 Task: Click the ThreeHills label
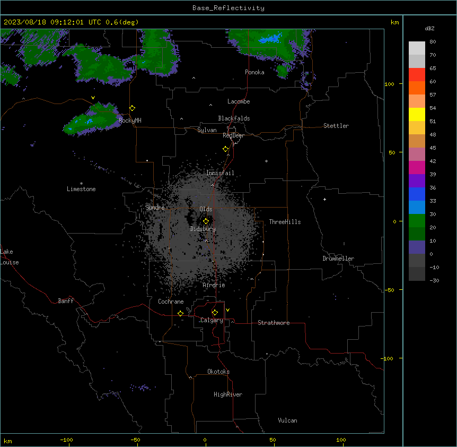click(x=285, y=222)
